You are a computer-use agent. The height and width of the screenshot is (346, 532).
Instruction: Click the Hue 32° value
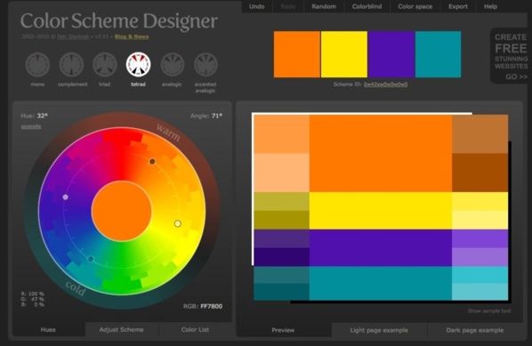tap(42, 116)
